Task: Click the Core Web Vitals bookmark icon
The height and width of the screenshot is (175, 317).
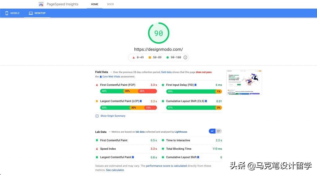Action: coord(101,77)
